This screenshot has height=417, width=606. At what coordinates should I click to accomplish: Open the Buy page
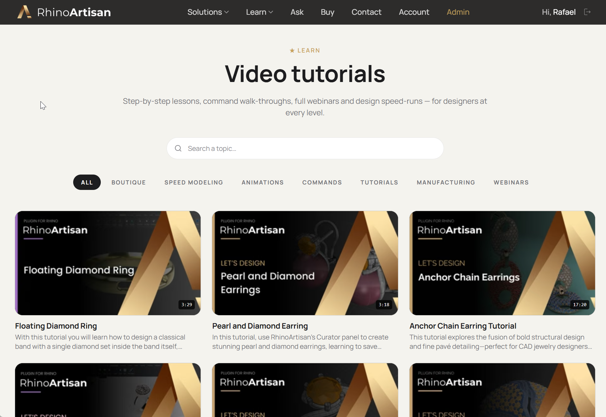pos(327,12)
